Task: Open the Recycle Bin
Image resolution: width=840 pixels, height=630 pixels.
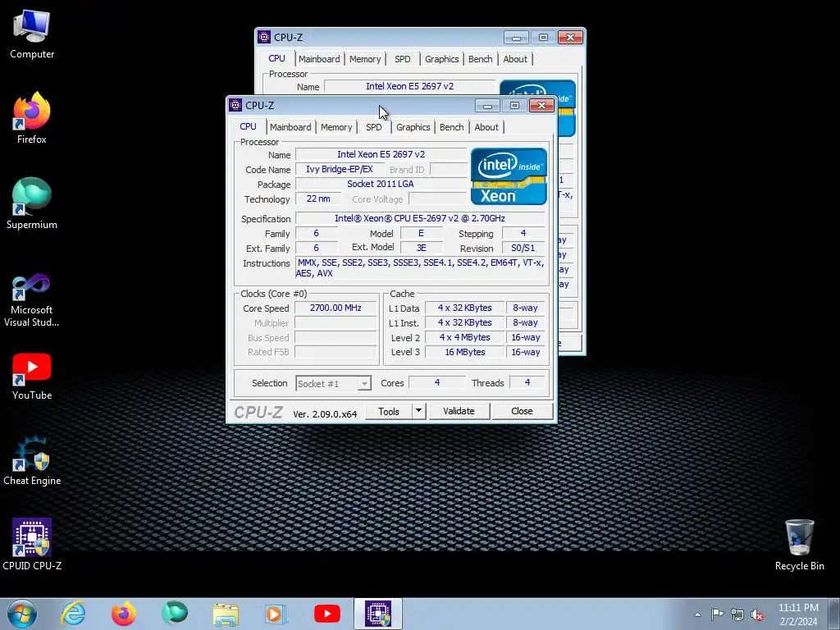Action: [799, 545]
